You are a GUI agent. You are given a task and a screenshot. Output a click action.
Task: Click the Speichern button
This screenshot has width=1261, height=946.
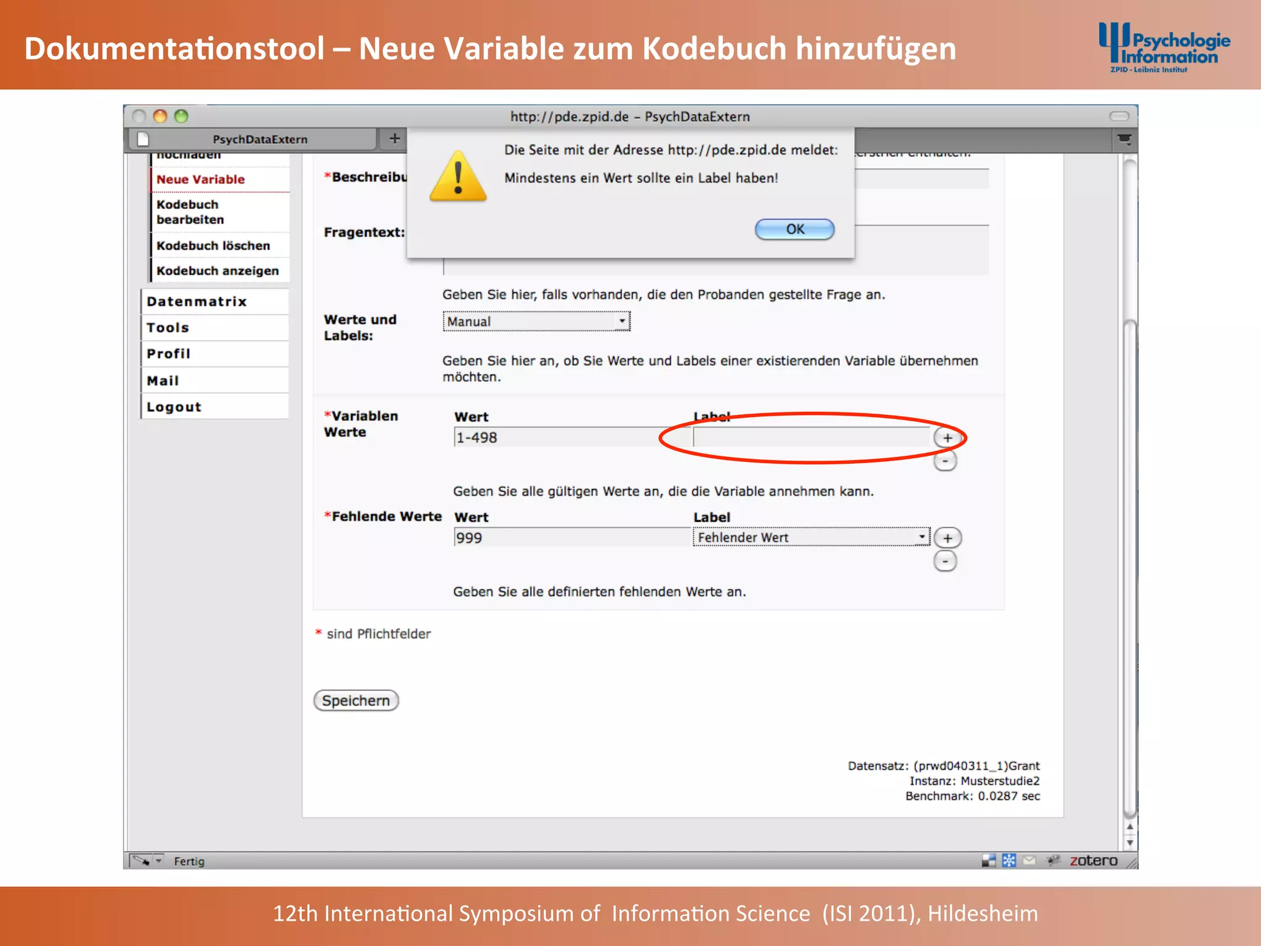tap(356, 701)
